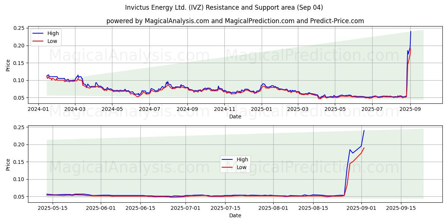Click the '2025-07-01' lower axis label

(x=186, y=208)
